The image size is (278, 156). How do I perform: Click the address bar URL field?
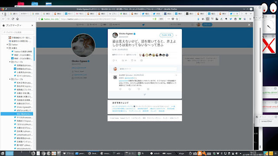click(x=106, y=19)
